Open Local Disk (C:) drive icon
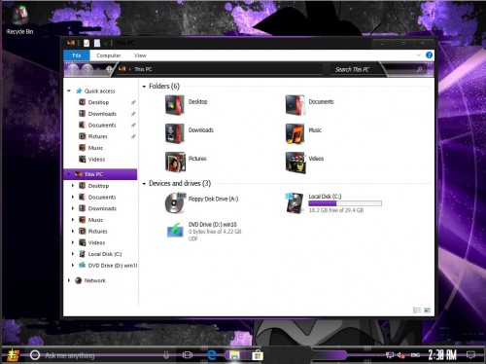This screenshot has height=364, width=486. [x=295, y=203]
